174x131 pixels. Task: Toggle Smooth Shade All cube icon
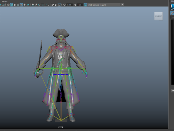click(12, 5)
